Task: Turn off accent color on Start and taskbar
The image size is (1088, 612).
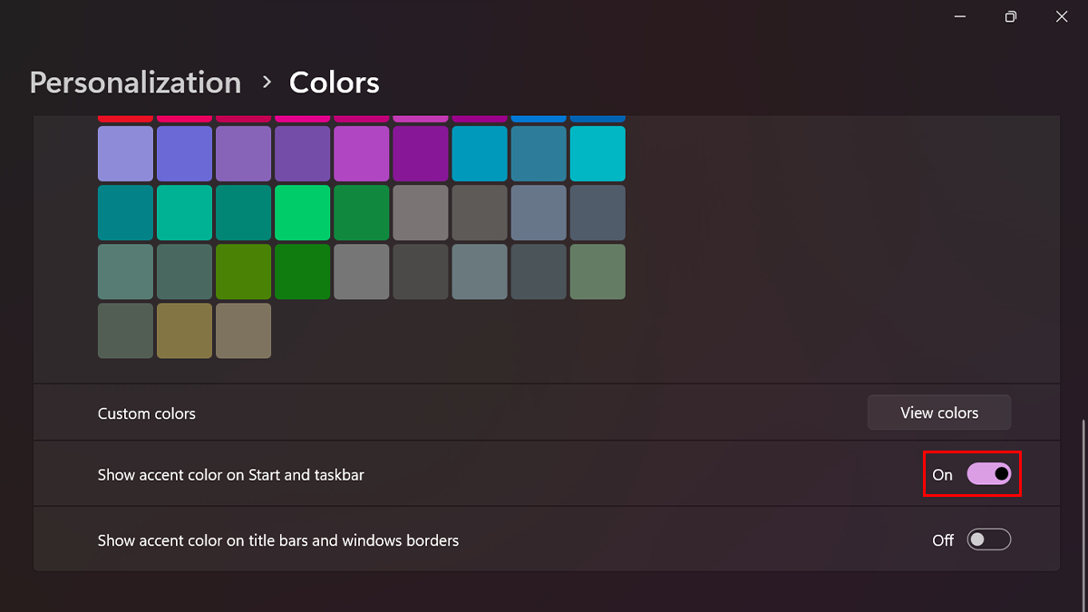Action: click(988, 474)
